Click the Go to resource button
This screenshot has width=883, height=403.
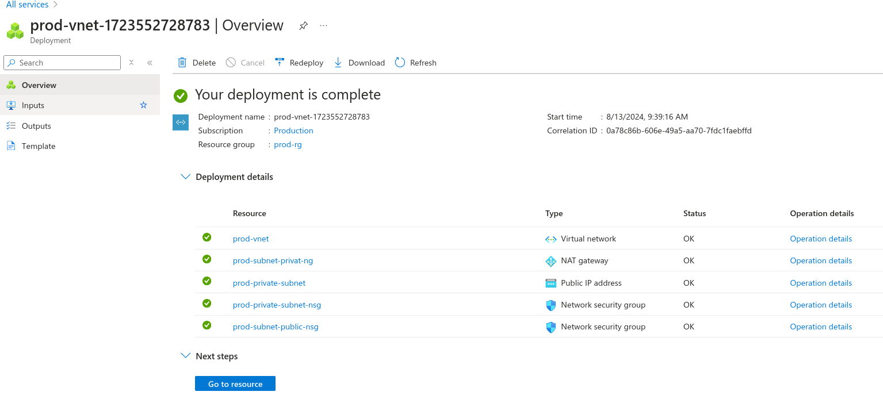(235, 383)
